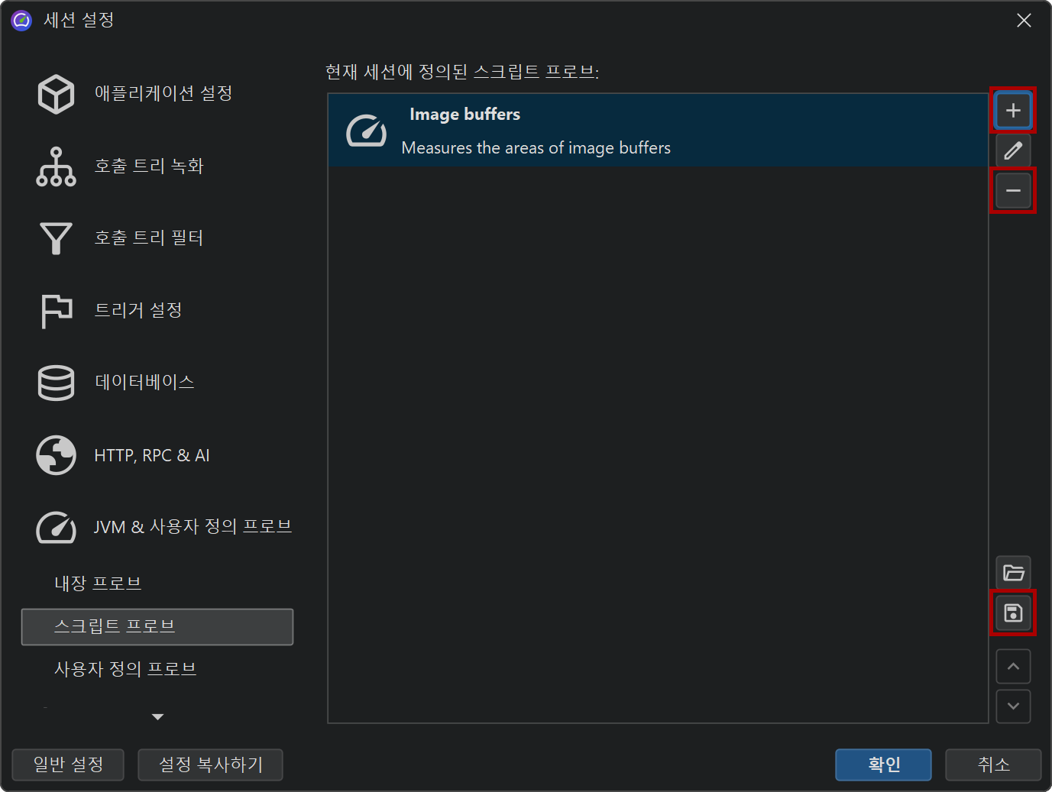Confirm settings with 확인 button
Image resolution: width=1052 pixels, height=792 pixels.
883,765
